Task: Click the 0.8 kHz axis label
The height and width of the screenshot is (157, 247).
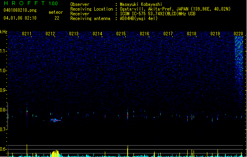Action: pos(3,110)
